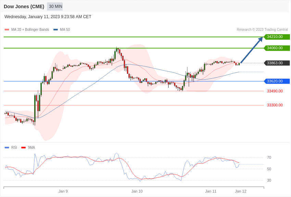This screenshot has height=197, width=291.
Task: Toggle the MA 20 + Bollinger Bands legend
Action: [30, 30]
